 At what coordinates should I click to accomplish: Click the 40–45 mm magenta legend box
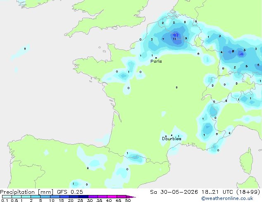point(112,197)
